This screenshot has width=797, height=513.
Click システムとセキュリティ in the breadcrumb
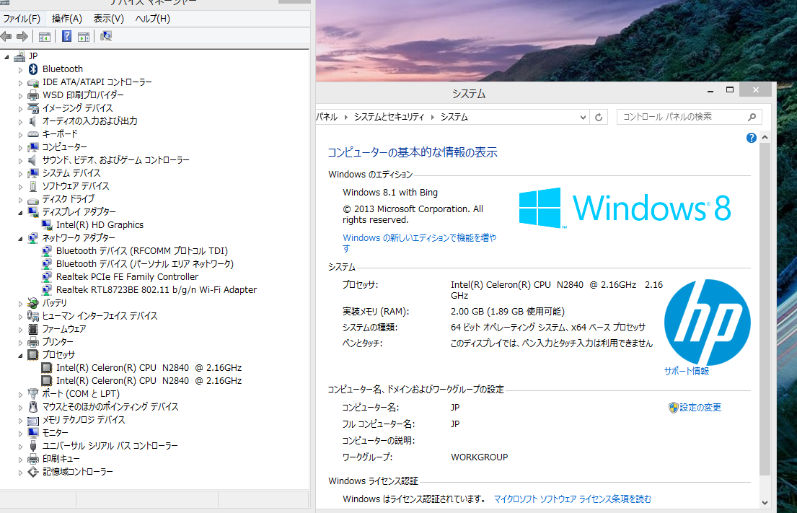pos(389,117)
